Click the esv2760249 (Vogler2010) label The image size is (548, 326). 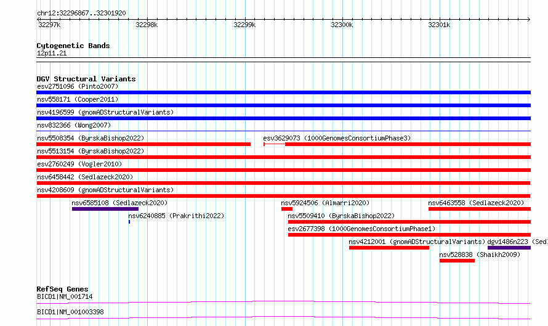click(x=79, y=164)
